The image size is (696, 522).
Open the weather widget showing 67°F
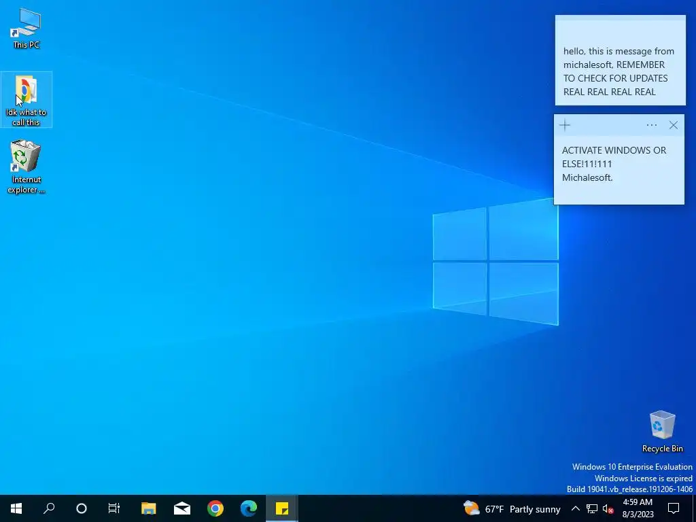tap(511, 508)
